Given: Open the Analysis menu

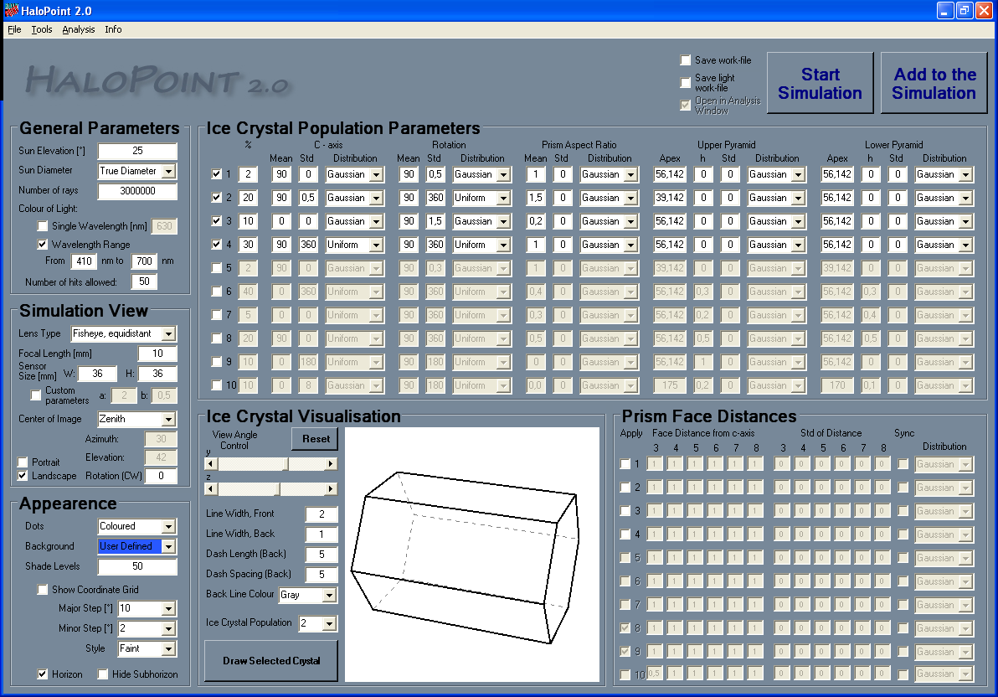Looking at the screenshot, I should click(x=79, y=29).
